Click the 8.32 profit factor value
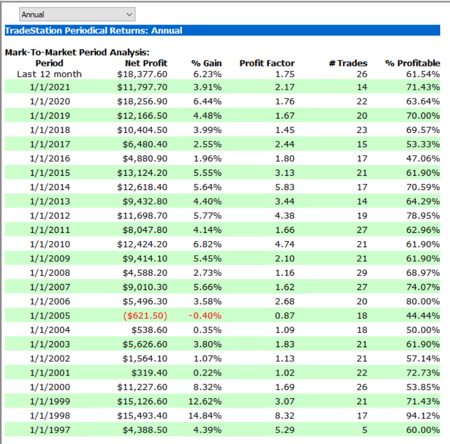The height and width of the screenshot is (444, 450). coord(285,416)
